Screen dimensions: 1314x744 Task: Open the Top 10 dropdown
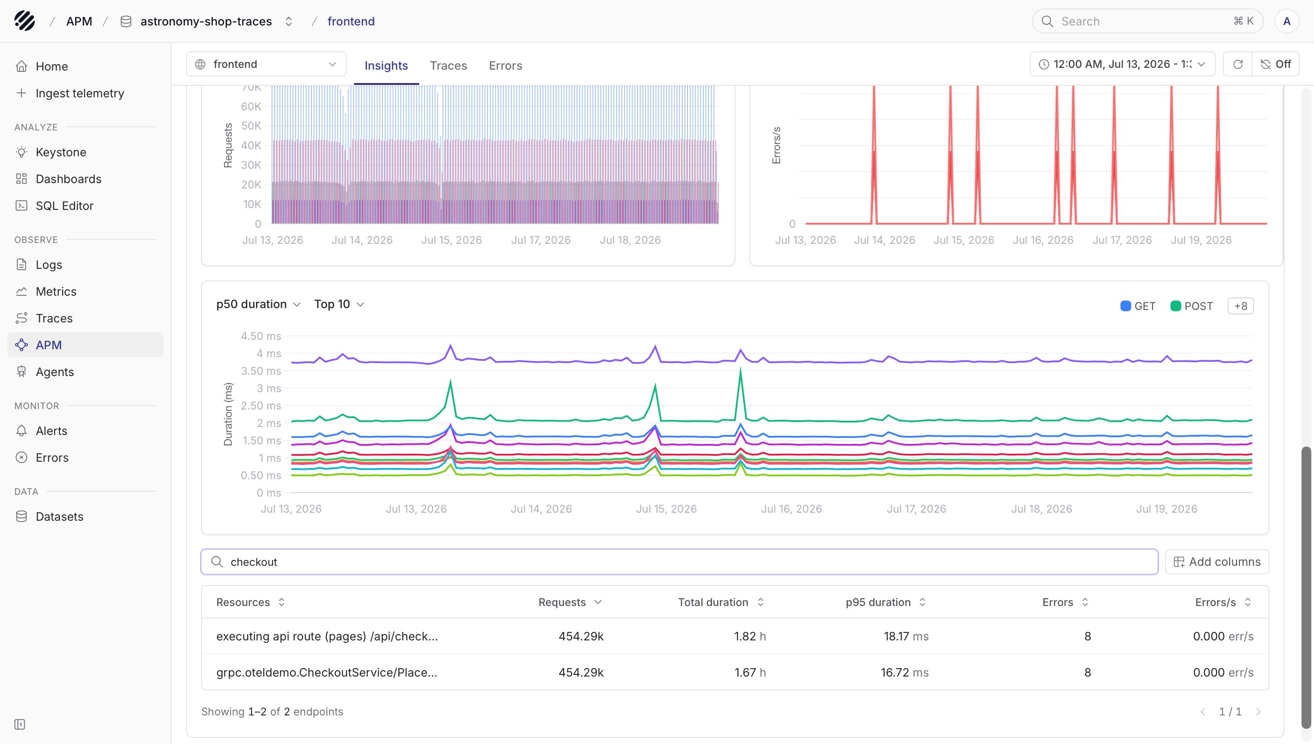pos(339,304)
